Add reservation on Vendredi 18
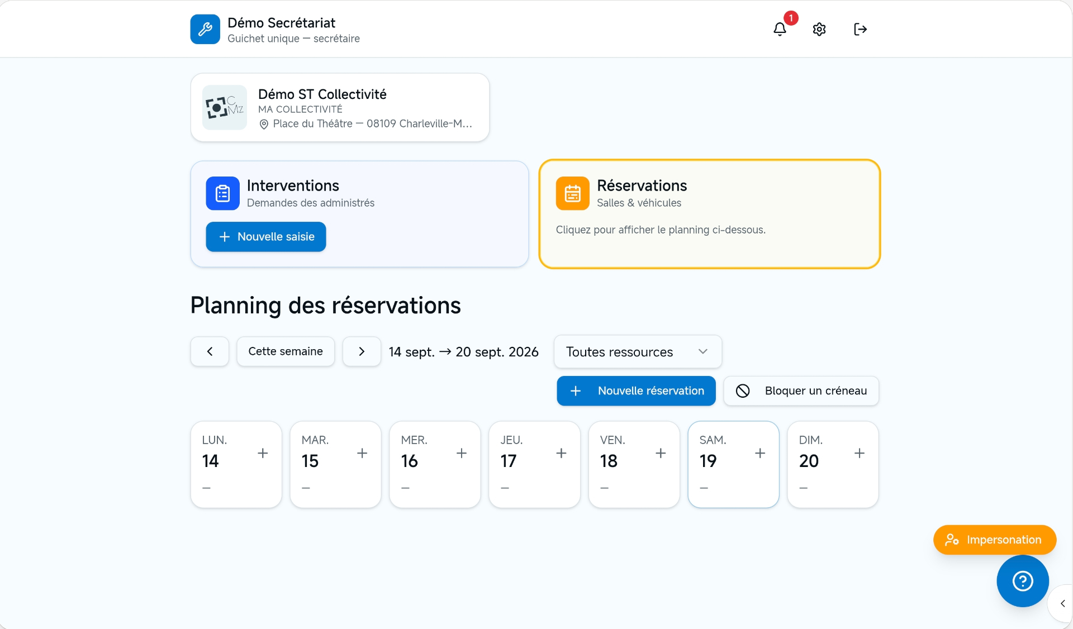This screenshot has height=629, width=1073. [661, 453]
